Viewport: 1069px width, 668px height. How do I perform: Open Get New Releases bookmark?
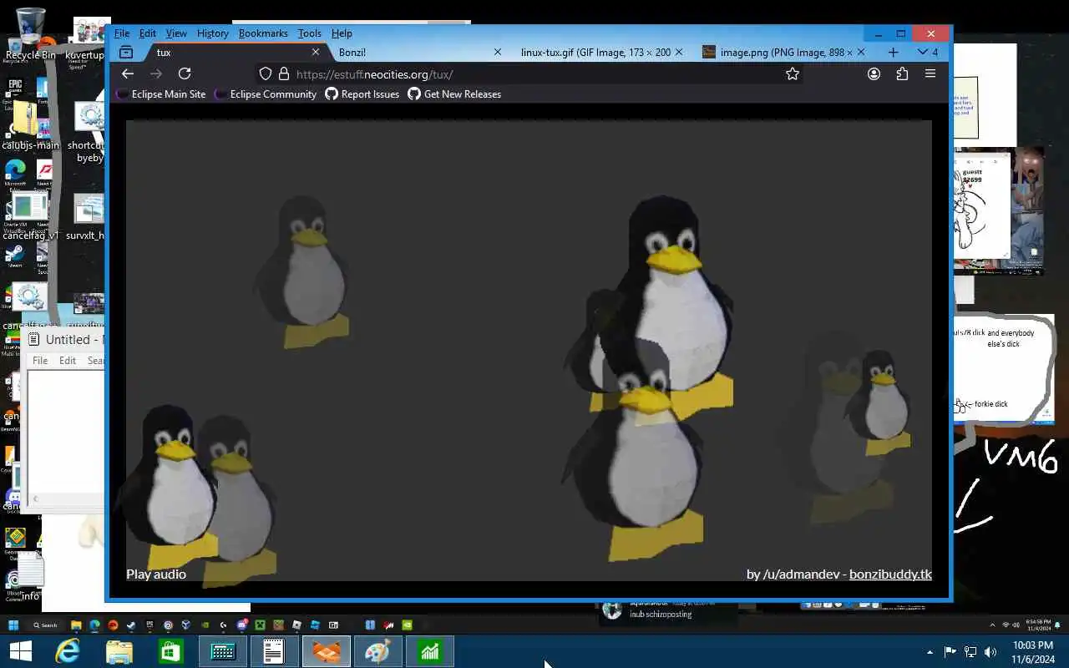click(454, 94)
